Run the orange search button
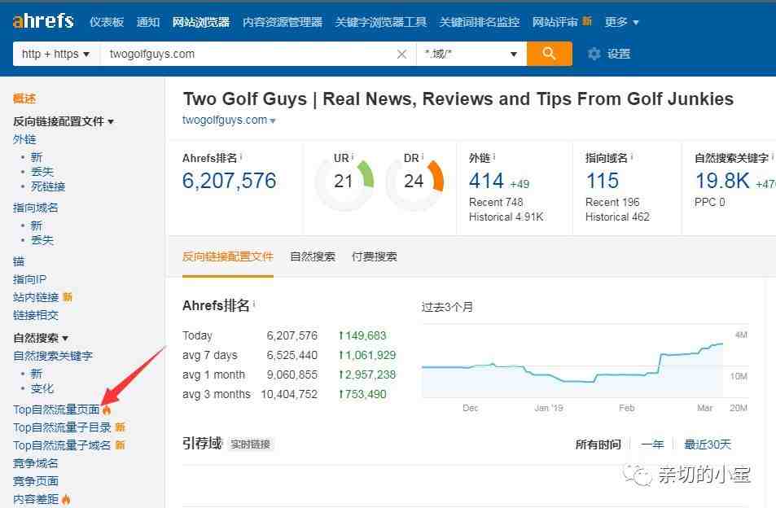Screen dimensions: 776x508 click(x=550, y=54)
